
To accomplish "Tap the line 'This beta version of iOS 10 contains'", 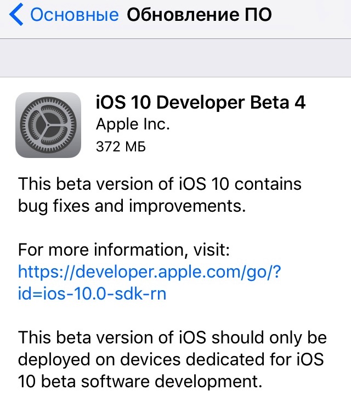I will tap(160, 183).
